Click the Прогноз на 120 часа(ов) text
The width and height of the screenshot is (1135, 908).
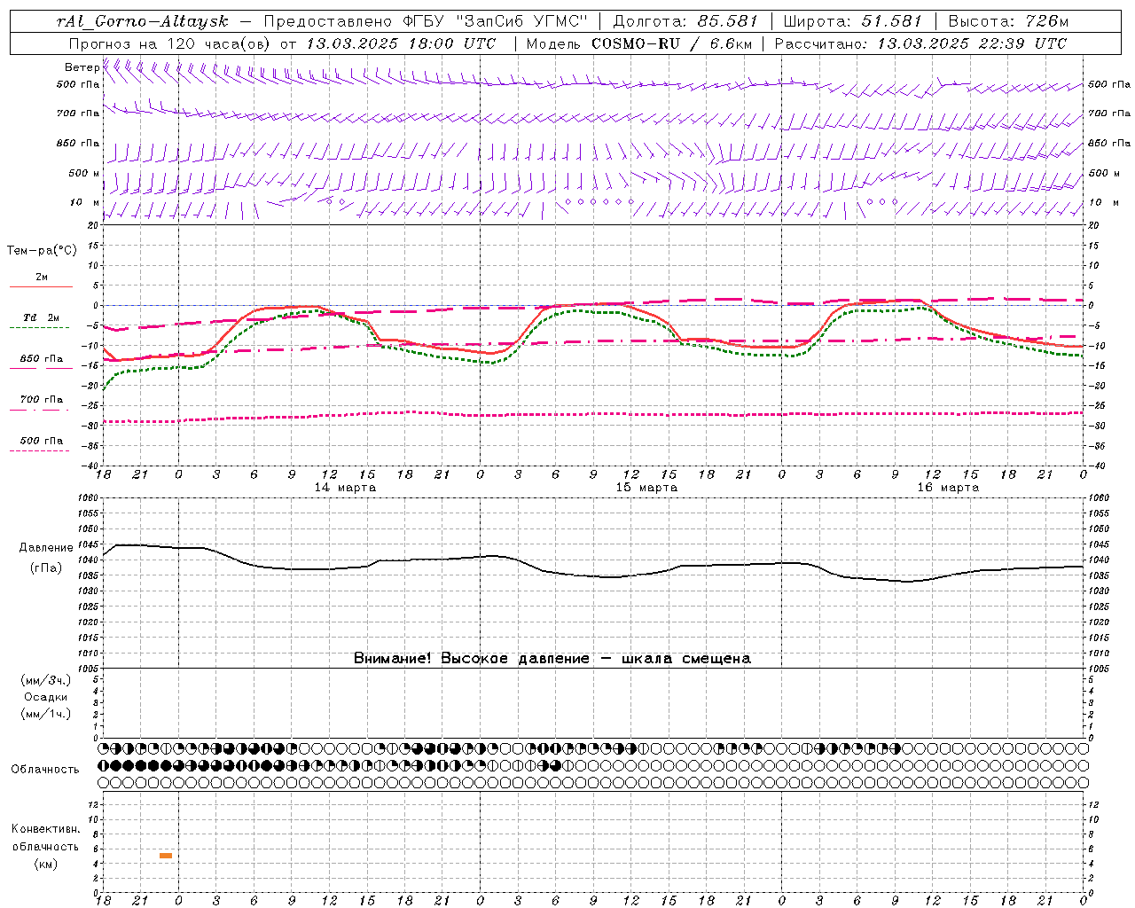click(x=171, y=43)
